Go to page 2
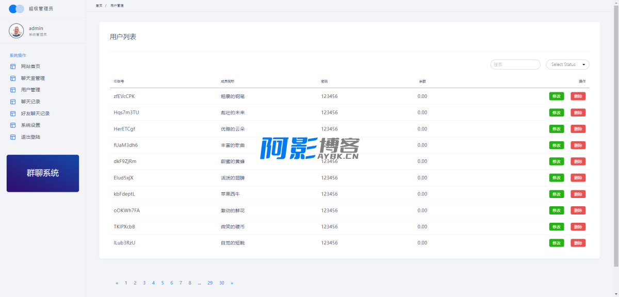The image size is (619, 297). tap(135, 283)
